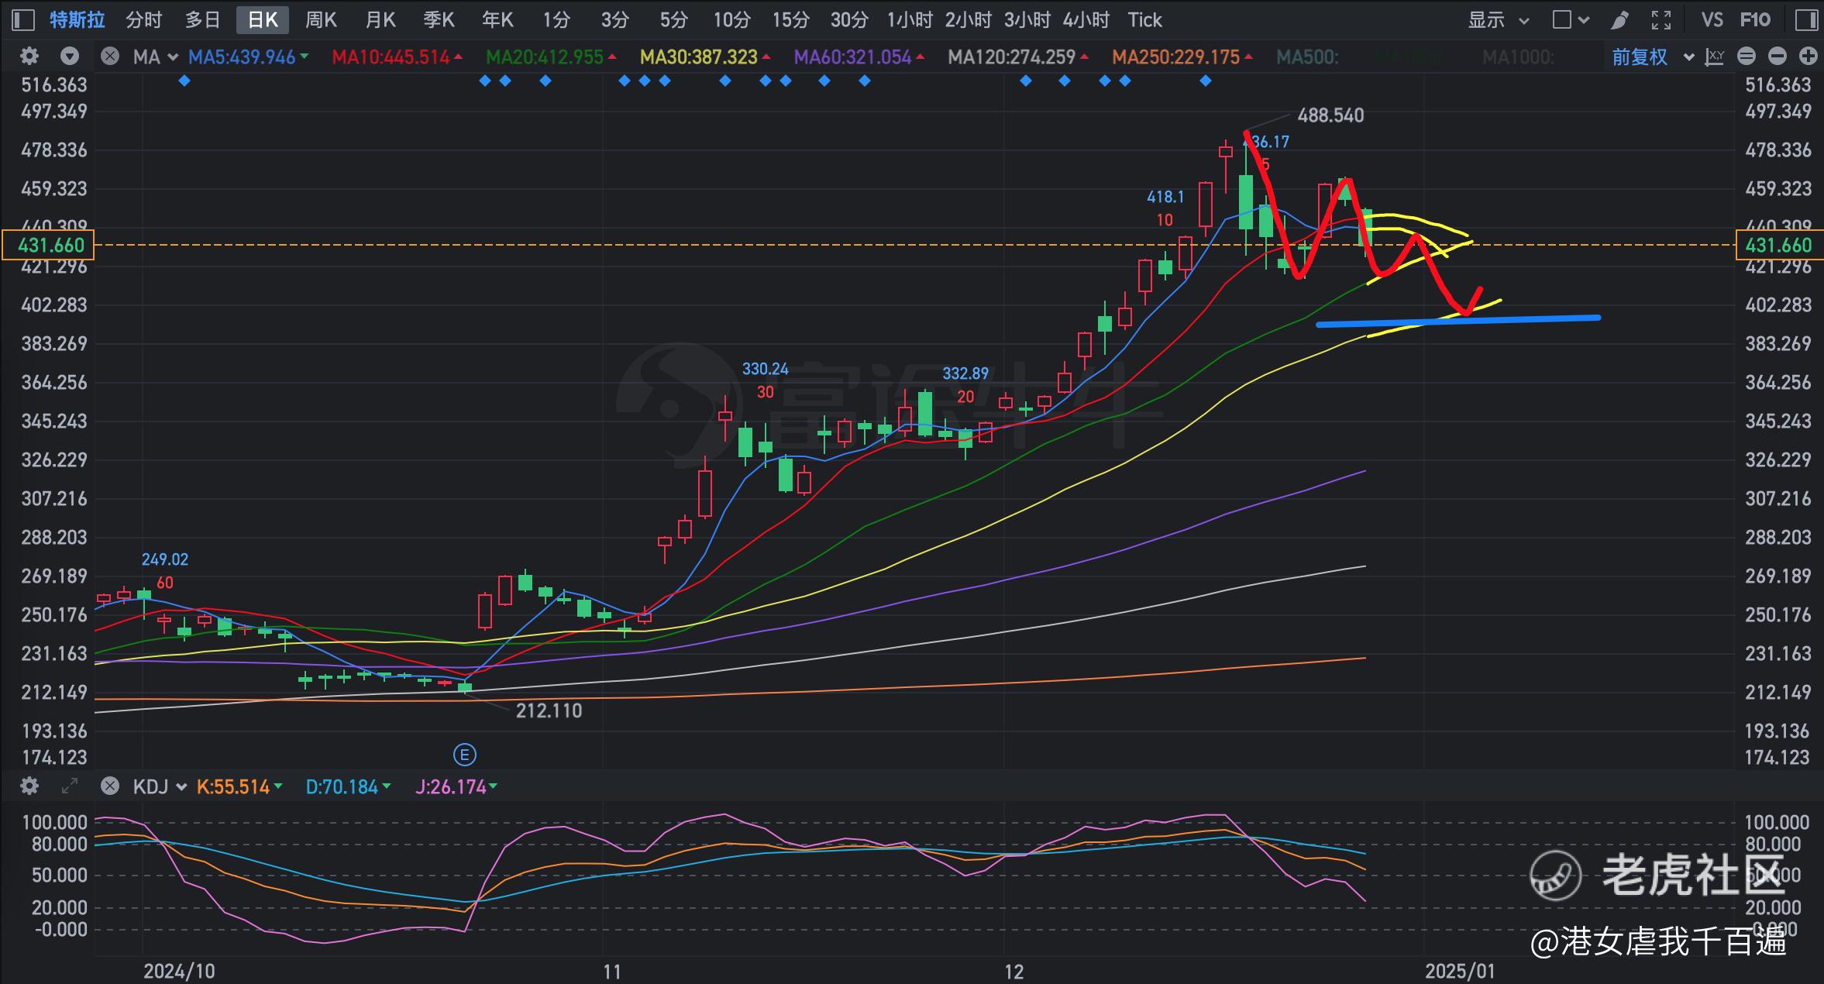Switch to the 年K yearly tab

click(x=497, y=20)
